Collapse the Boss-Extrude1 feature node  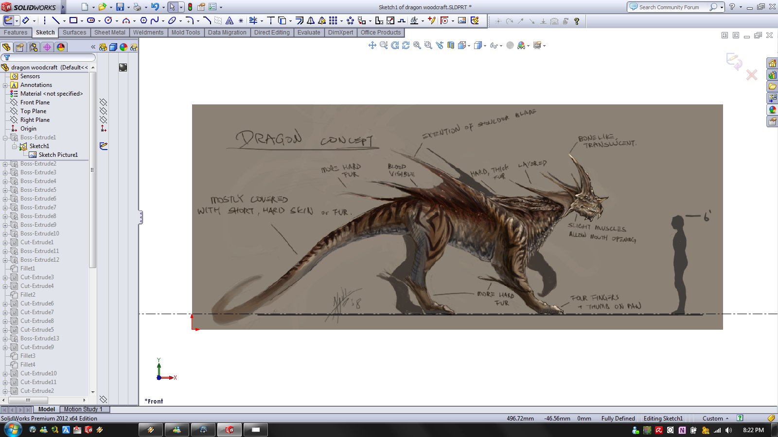[x=5, y=137]
